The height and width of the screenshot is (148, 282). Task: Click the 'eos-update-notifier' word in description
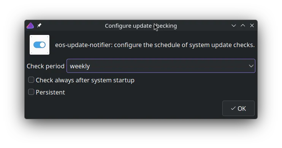click(x=84, y=45)
